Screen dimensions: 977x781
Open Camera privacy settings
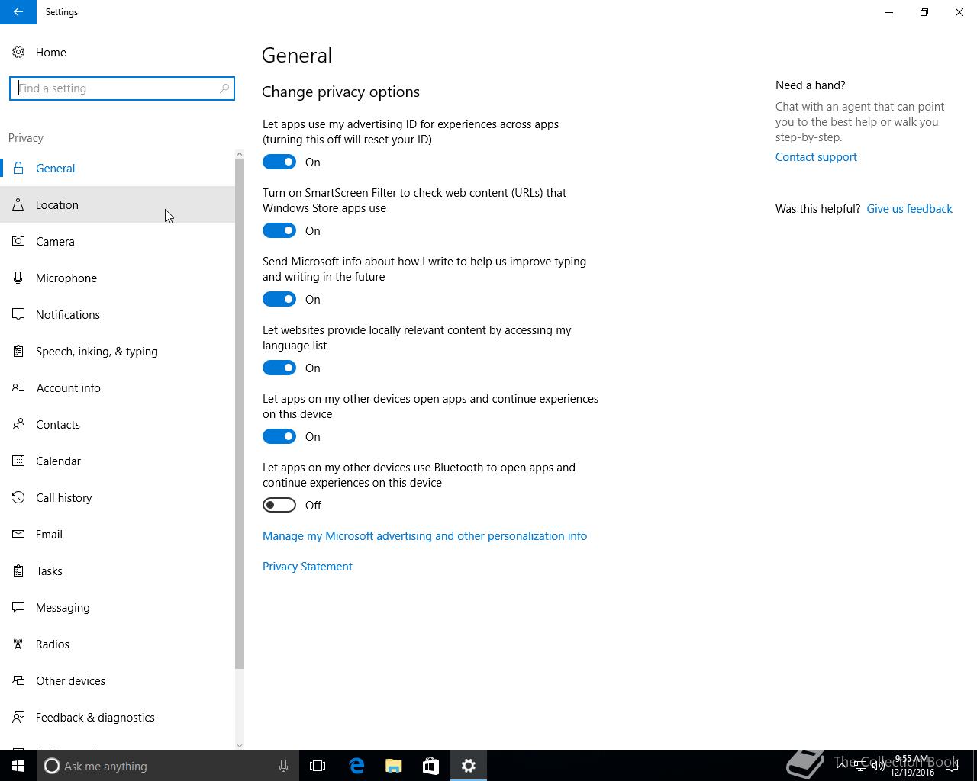tap(118, 241)
